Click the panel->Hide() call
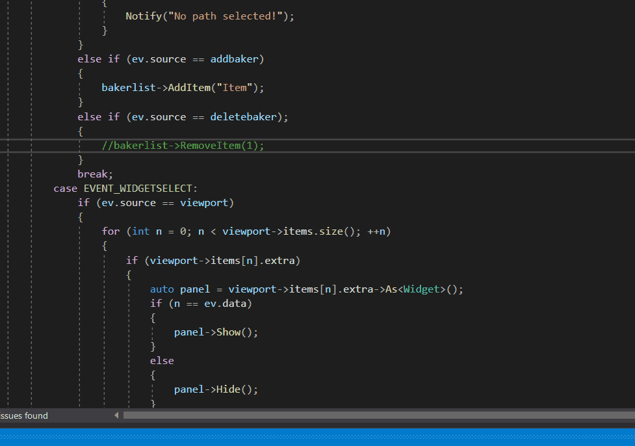The width and height of the screenshot is (635, 446). pyautogui.click(x=216, y=389)
